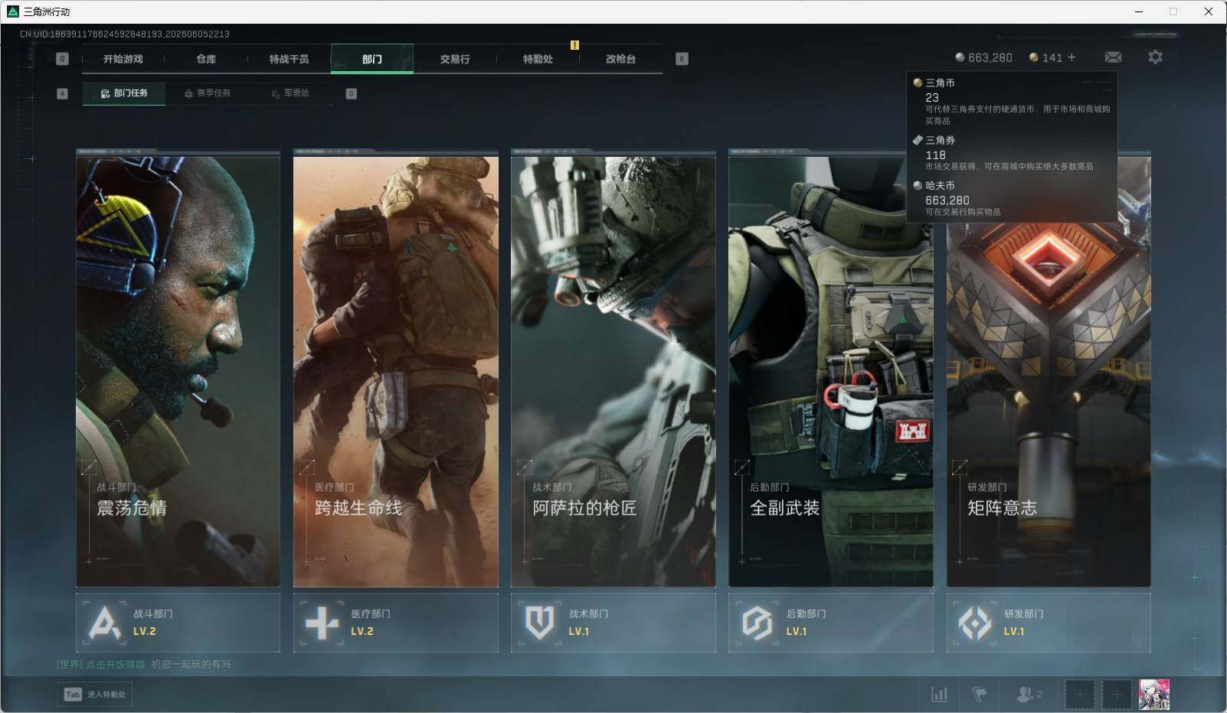Switch to the 改枪台 tab

620,59
